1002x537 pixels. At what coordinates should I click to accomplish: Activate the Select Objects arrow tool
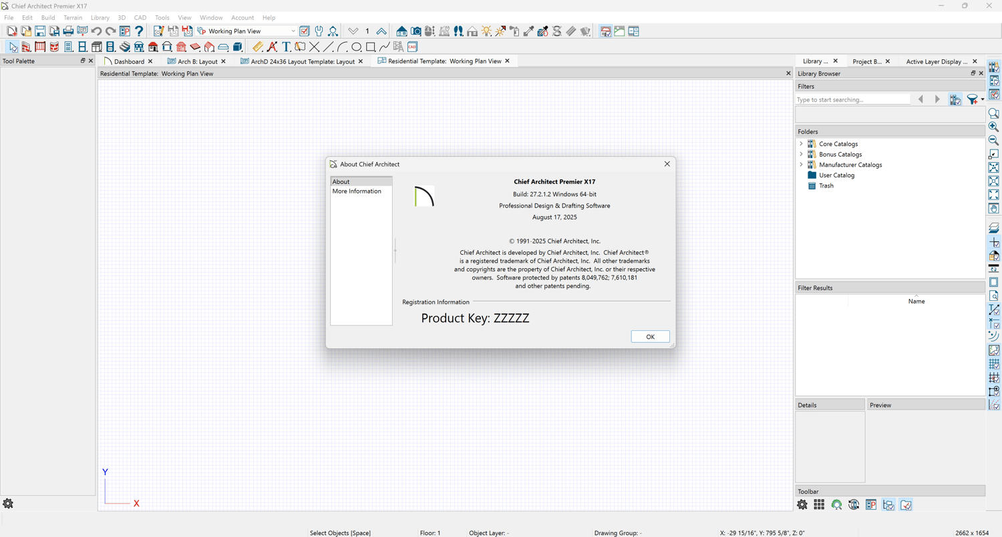(13, 47)
